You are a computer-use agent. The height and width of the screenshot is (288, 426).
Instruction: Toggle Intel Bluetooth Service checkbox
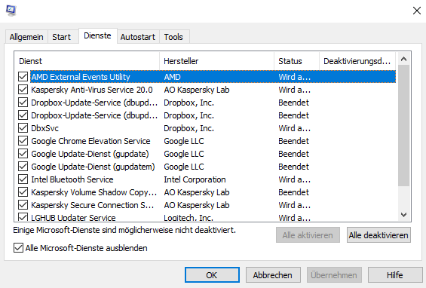23,179
